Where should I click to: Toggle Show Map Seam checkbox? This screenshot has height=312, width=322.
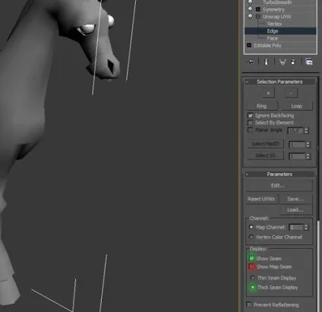click(x=251, y=266)
